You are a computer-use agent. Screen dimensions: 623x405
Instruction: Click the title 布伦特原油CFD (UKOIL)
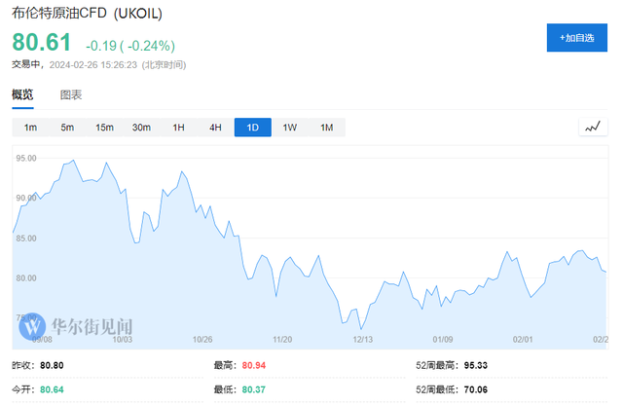pos(87,13)
